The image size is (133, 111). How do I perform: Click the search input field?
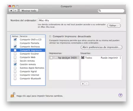[x=111, y=11]
